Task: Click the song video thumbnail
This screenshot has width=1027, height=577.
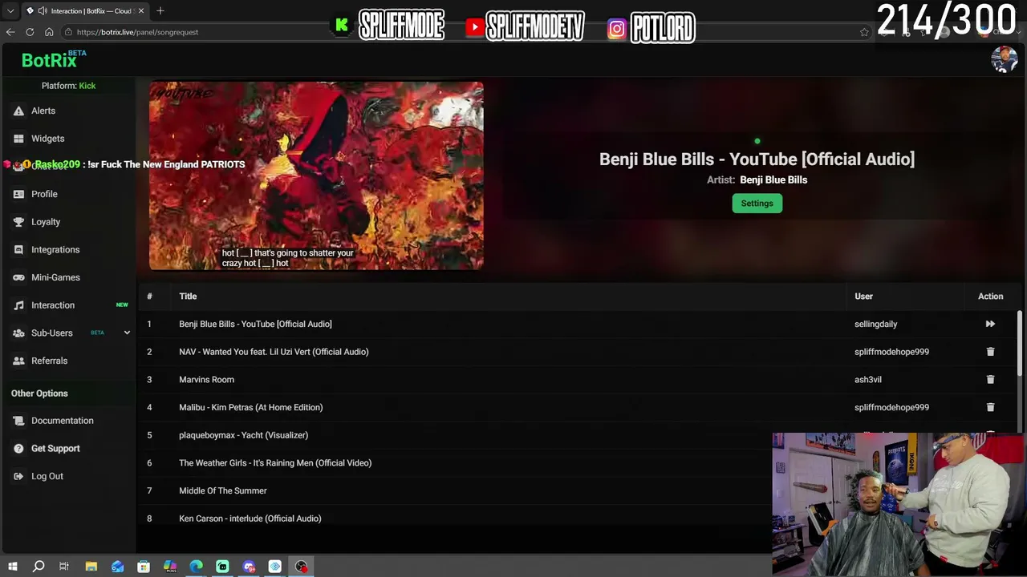Action: click(316, 176)
